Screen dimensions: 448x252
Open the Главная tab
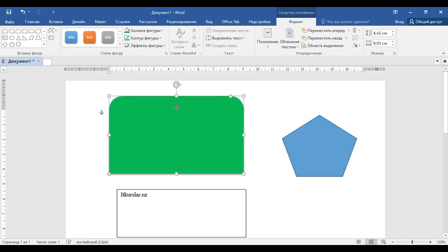tap(32, 22)
